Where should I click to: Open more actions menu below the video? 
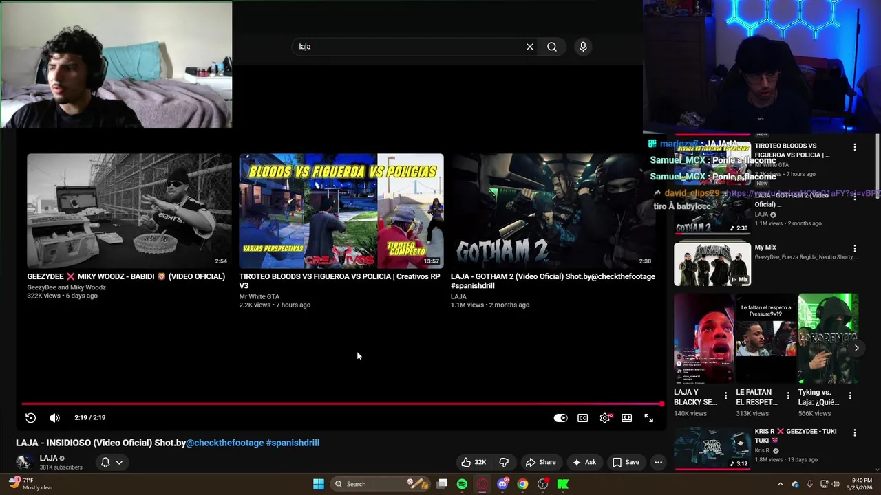[658, 462]
